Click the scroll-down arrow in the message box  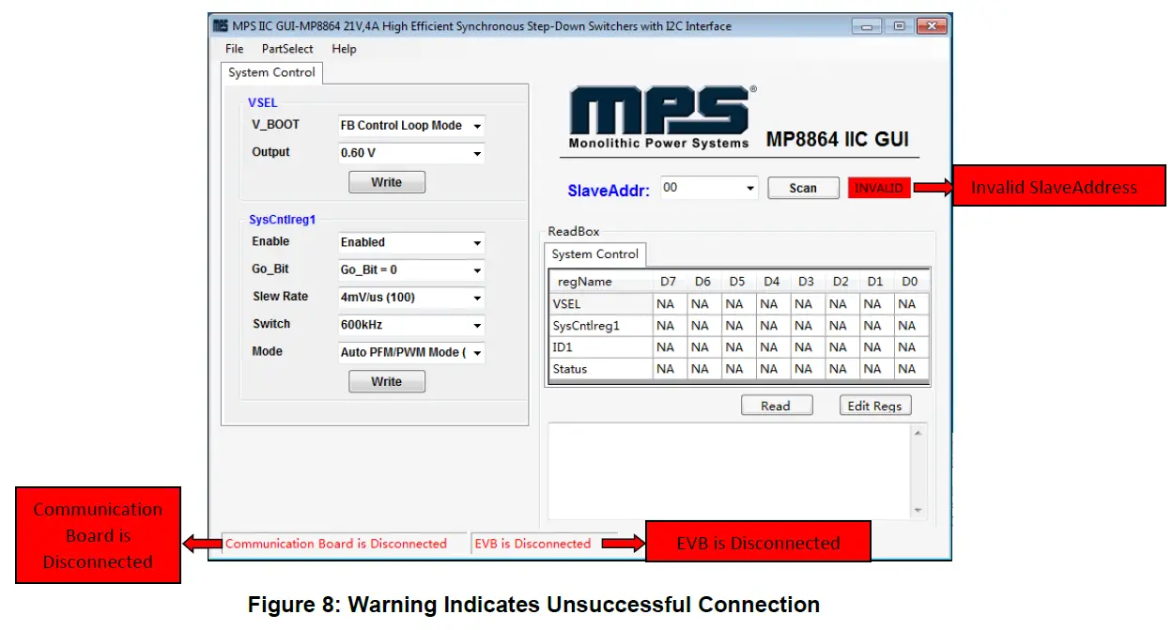(918, 512)
